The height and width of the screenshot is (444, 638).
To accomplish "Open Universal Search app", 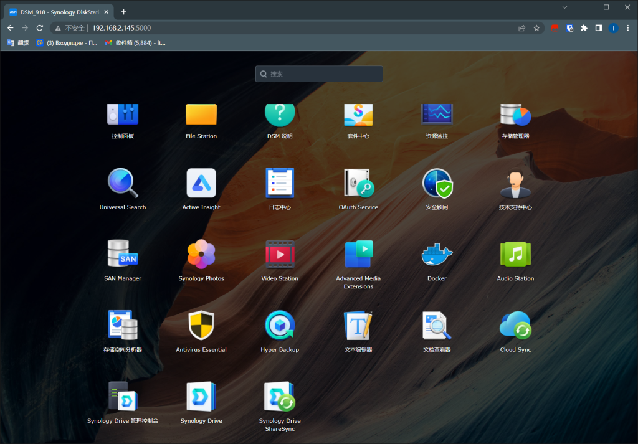I will (123, 184).
